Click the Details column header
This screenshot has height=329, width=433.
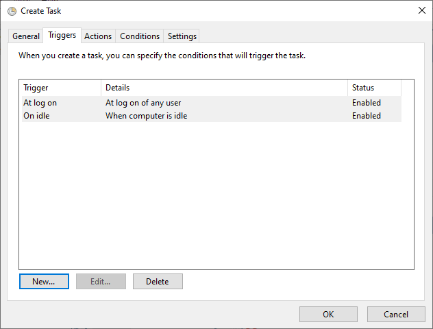point(224,88)
